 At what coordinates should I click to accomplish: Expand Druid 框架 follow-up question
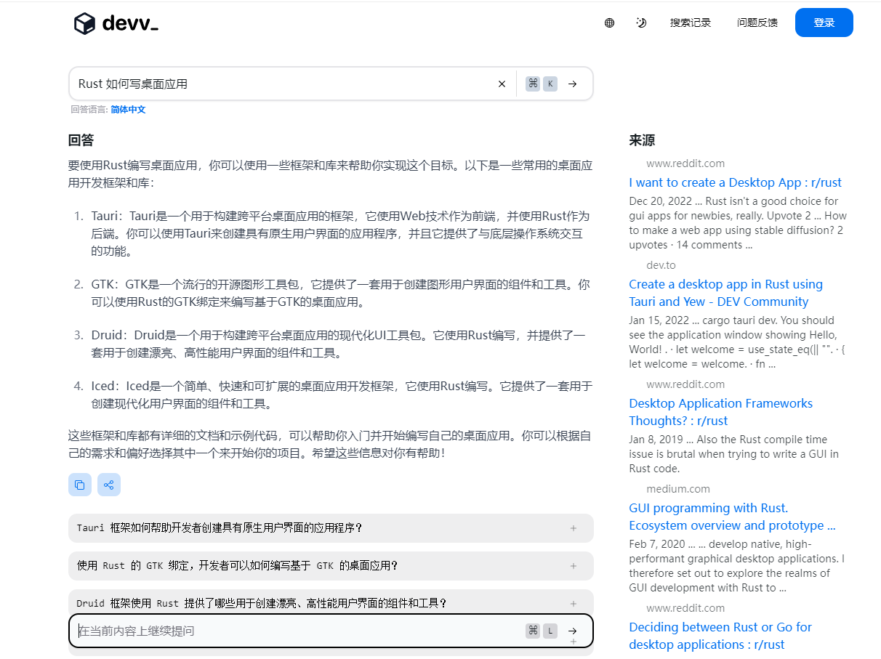click(x=331, y=603)
